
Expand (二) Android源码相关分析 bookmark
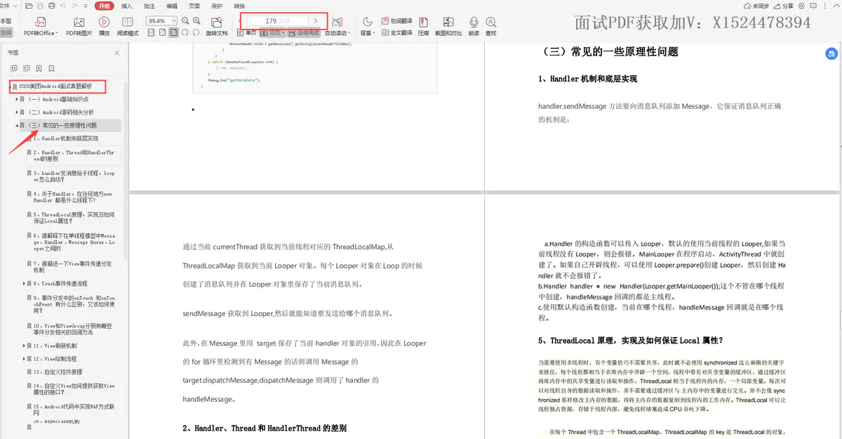[x=17, y=112]
